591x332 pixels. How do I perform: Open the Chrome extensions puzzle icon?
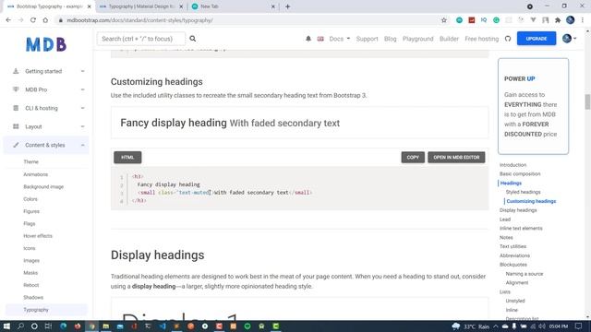click(558, 20)
